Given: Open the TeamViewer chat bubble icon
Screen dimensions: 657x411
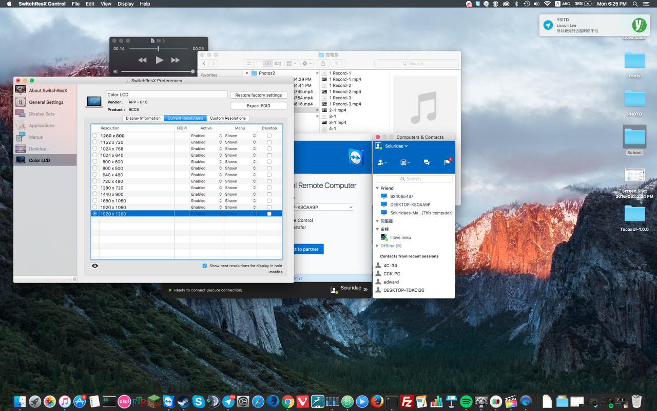Looking at the screenshot, I should (x=426, y=162).
